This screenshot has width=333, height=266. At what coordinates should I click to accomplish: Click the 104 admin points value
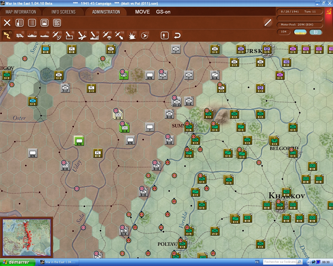284,32
